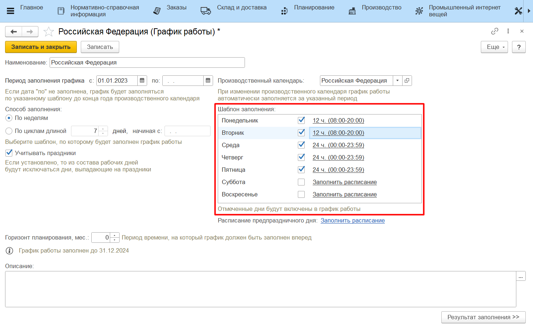Click the copy link chain icon
This screenshot has width=533, height=329.
coord(495,31)
